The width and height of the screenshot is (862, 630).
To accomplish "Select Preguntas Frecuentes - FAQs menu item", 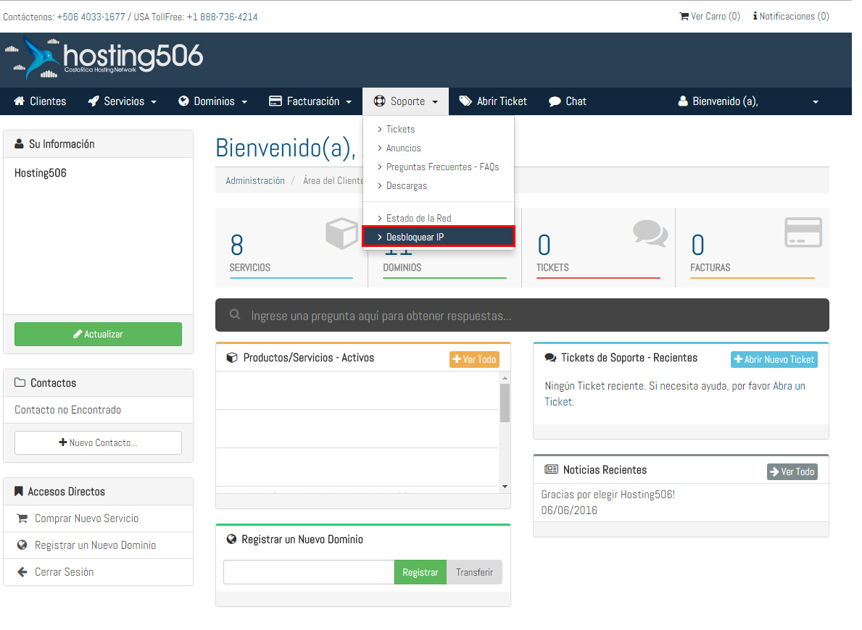I will pos(442,167).
